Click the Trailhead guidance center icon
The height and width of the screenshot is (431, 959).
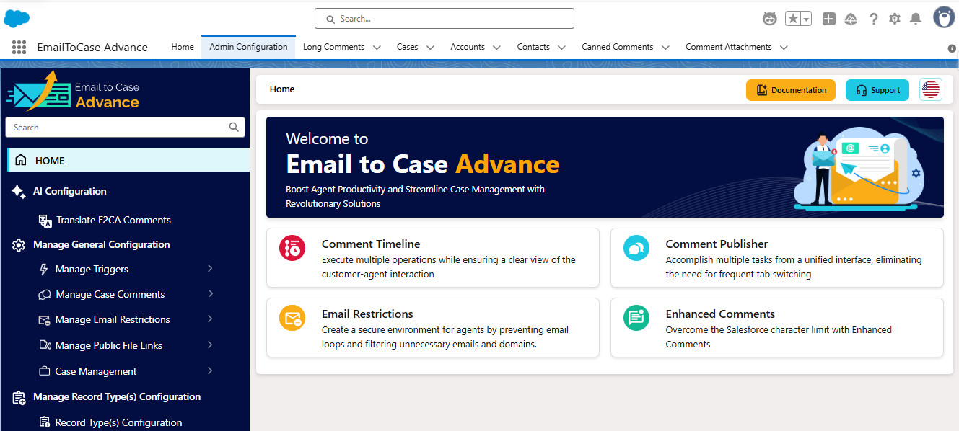point(851,19)
